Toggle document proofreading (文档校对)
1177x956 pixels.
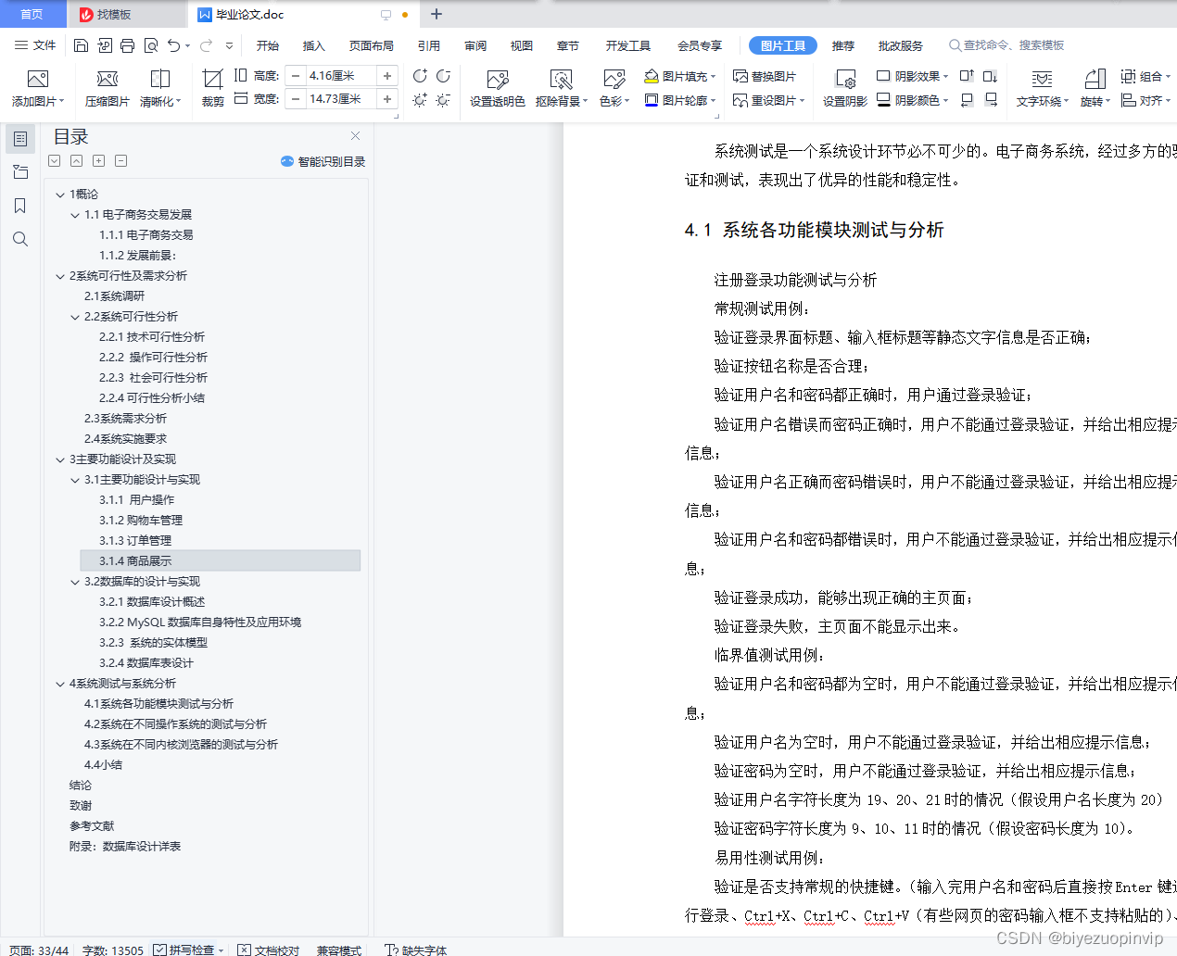pyautogui.click(x=269, y=950)
